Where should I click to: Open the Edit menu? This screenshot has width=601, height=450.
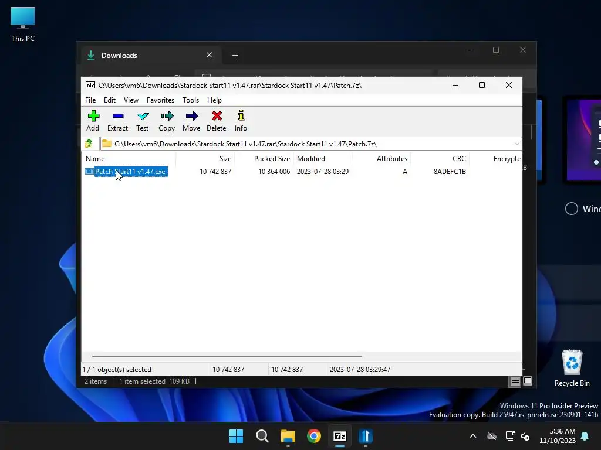pos(110,100)
